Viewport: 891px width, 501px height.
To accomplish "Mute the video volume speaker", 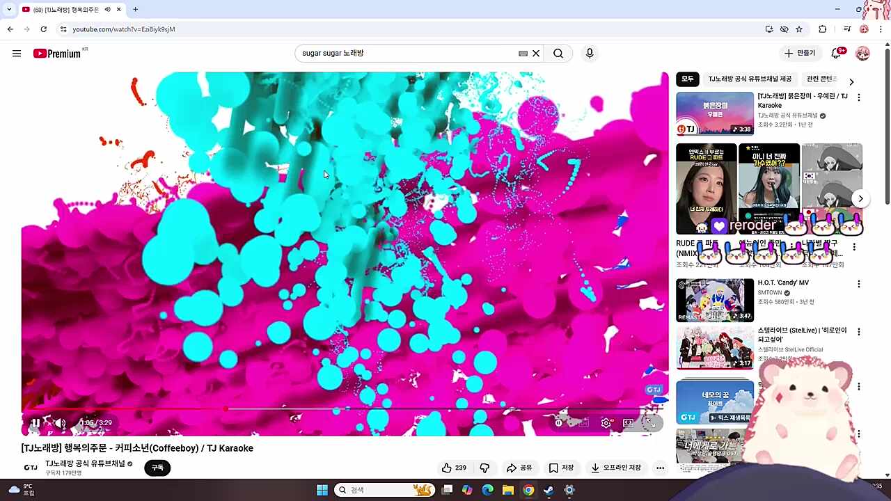I will click(60, 422).
